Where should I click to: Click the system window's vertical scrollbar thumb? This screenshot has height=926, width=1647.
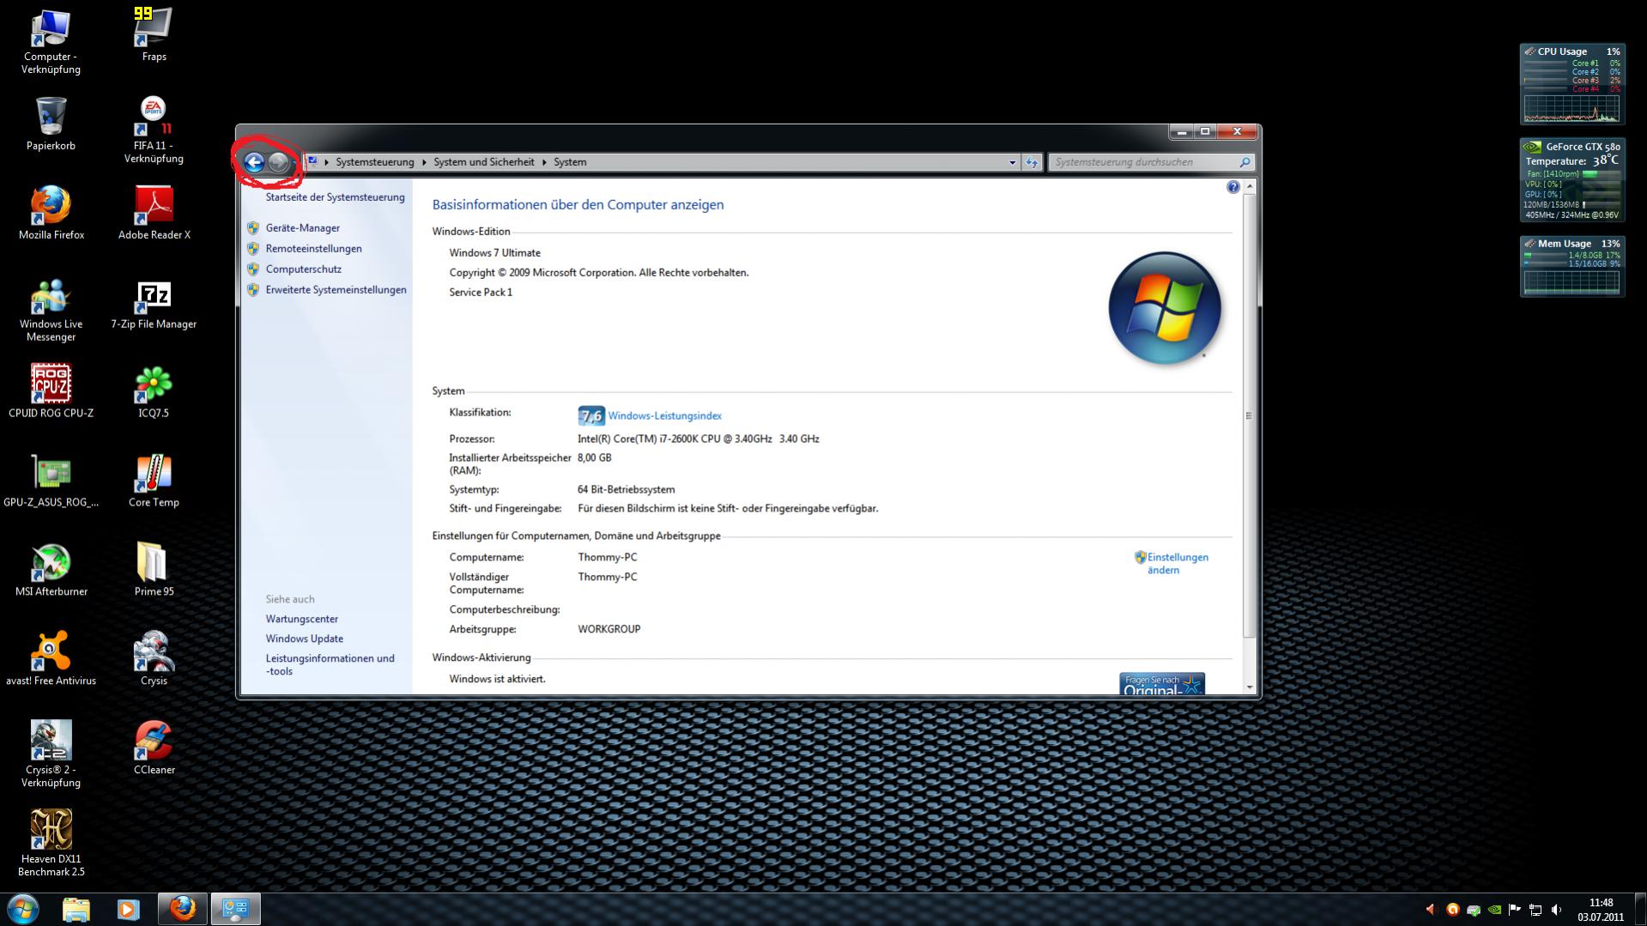[x=1249, y=415]
